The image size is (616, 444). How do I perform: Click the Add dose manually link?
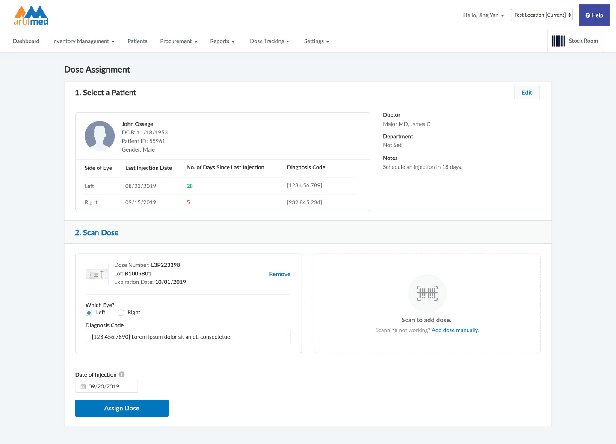(x=454, y=330)
